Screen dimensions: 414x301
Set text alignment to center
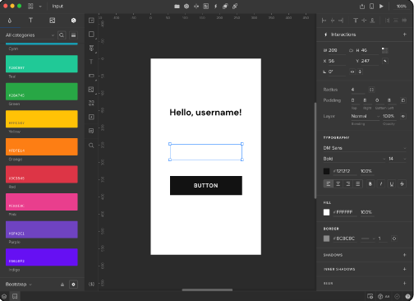click(338, 183)
